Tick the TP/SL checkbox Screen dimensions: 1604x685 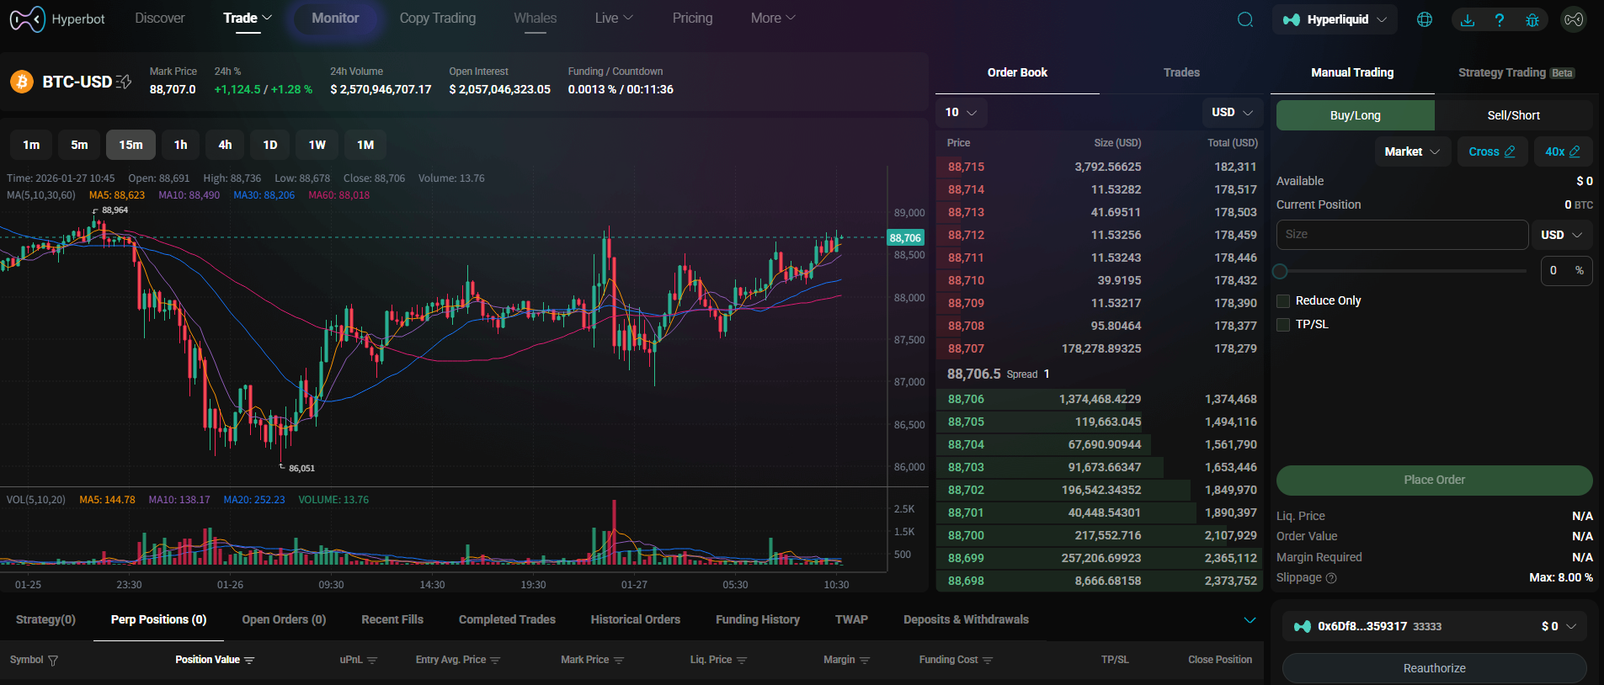pyautogui.click(x=1283, y=325)
